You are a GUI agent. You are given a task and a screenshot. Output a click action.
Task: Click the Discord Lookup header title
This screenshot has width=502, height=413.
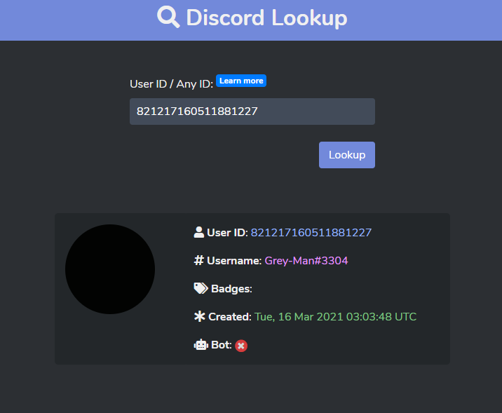tap(266, 18)
